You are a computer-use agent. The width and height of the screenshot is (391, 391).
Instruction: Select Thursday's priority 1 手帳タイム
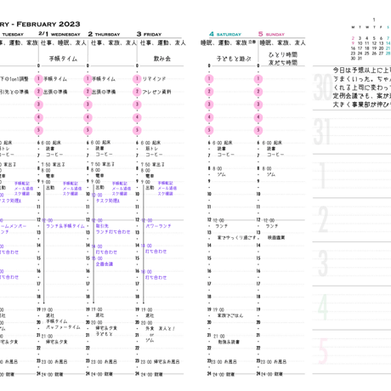point(104,79)
